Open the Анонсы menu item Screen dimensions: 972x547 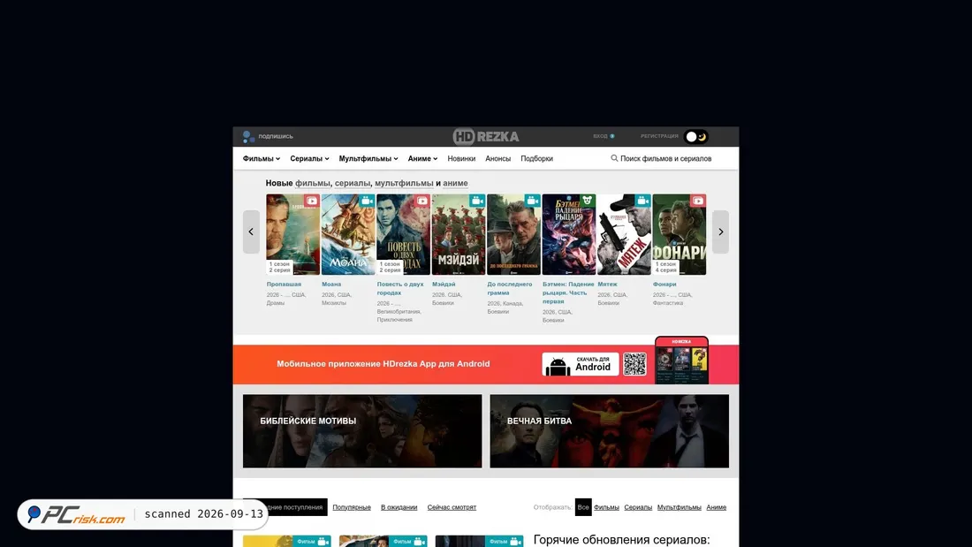pyautogui.click(x=497, y=159)
